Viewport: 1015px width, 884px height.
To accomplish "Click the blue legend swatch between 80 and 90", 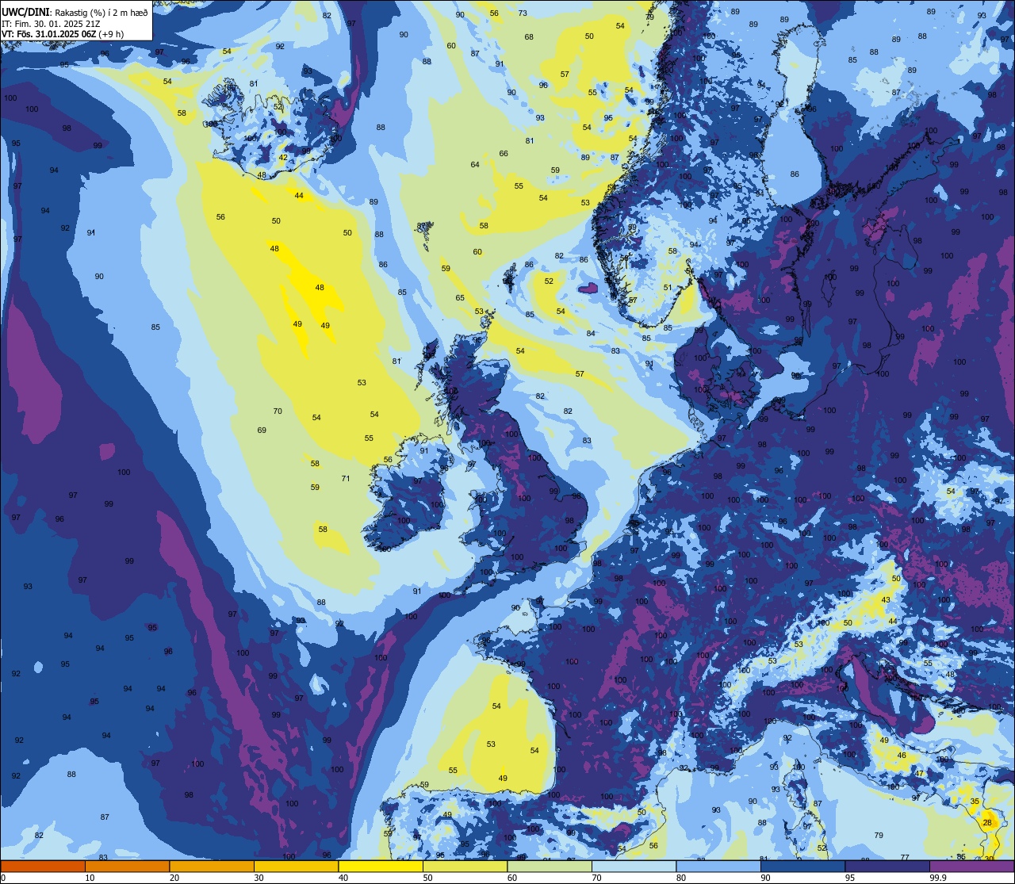I will (718, 866).
